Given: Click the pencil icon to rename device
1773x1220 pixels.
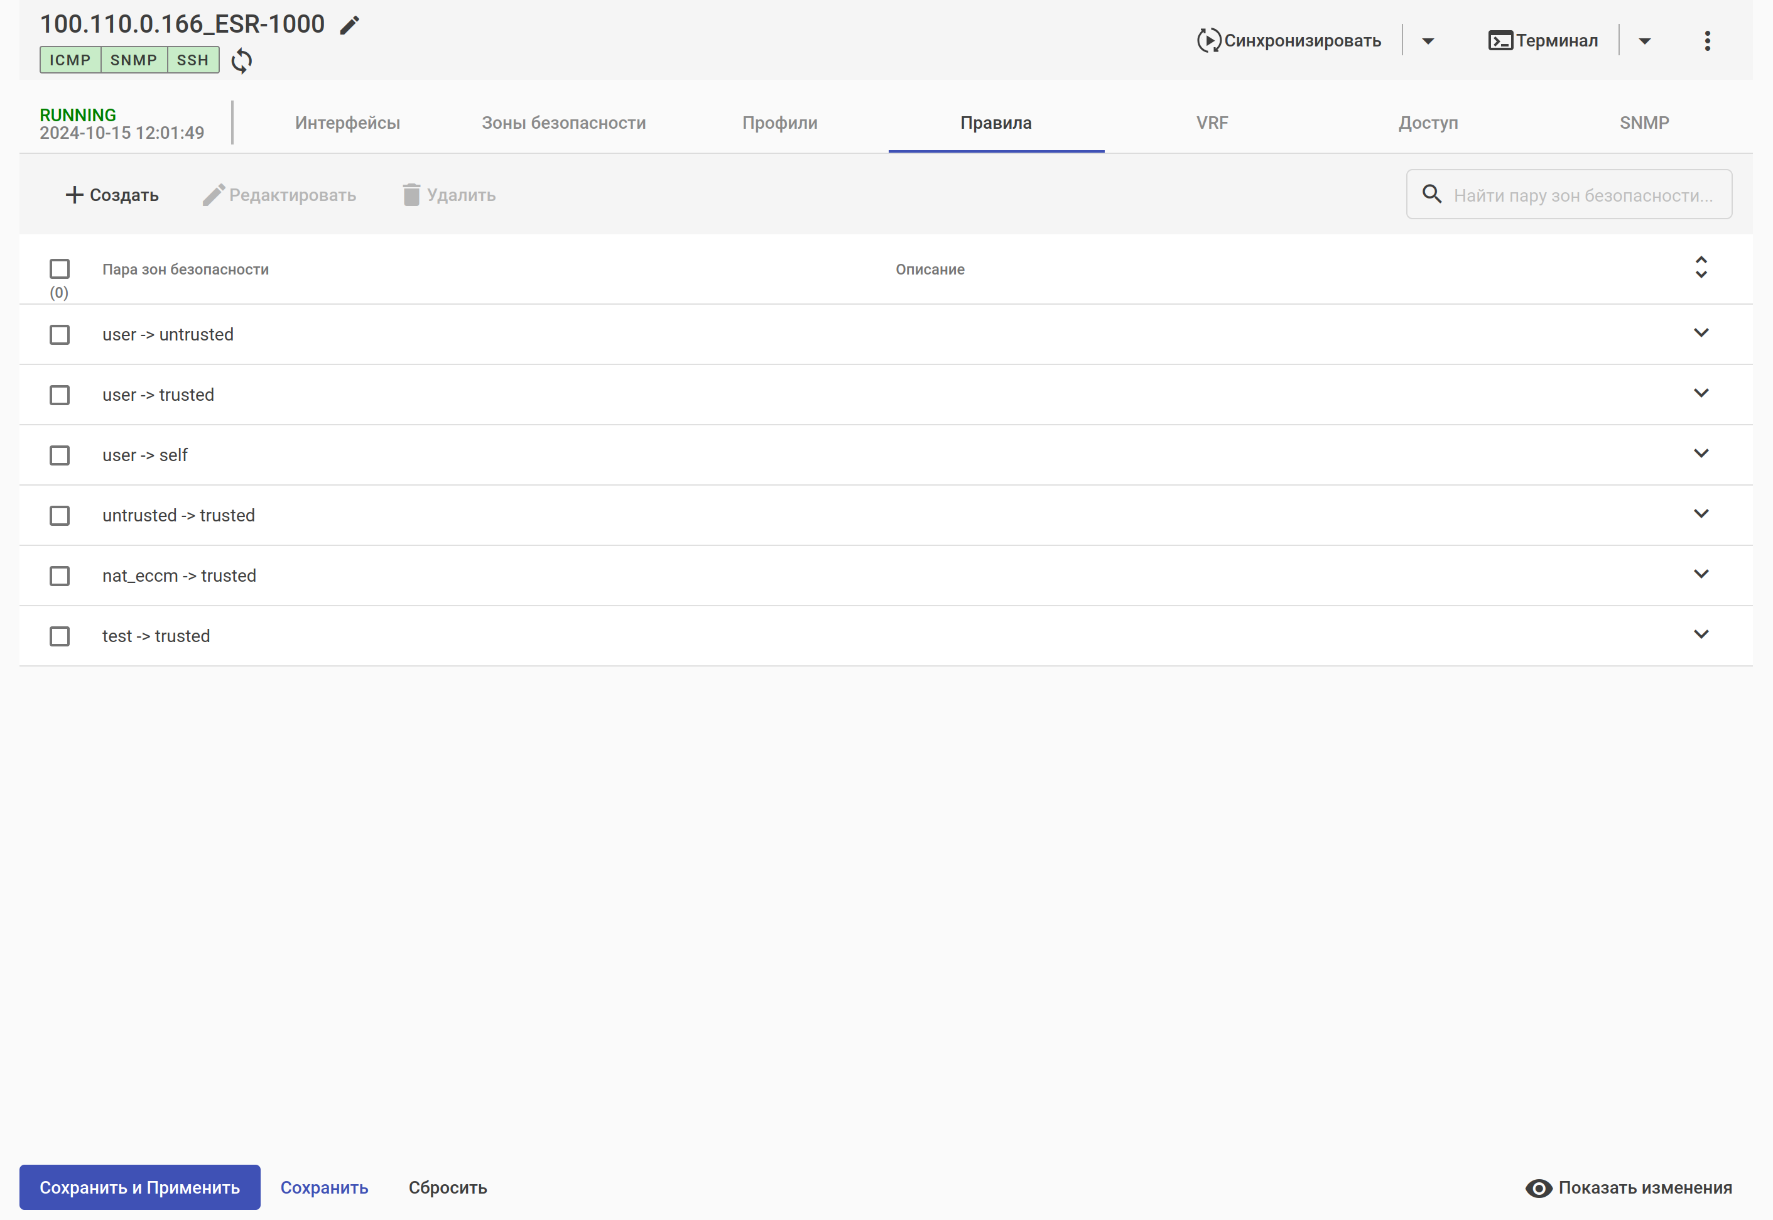Looking at the screenshot, I should 349,25.
